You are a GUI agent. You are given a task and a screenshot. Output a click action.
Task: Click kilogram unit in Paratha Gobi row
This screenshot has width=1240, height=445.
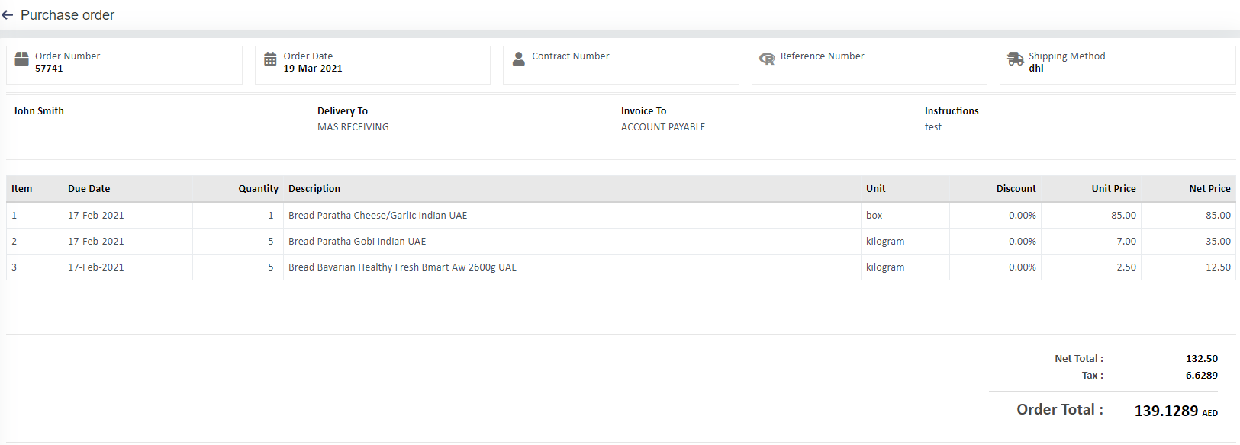click(885, 242)
